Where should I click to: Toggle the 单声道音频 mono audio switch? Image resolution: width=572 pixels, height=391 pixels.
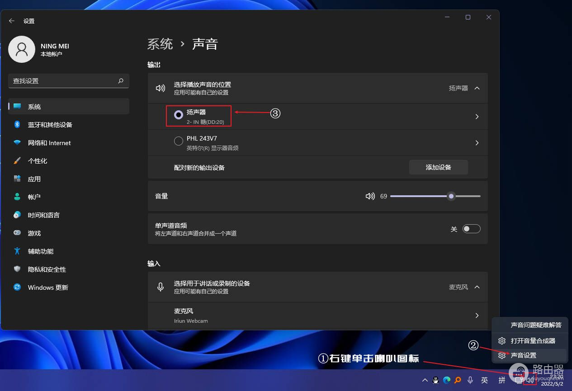[x=471, y=229]
